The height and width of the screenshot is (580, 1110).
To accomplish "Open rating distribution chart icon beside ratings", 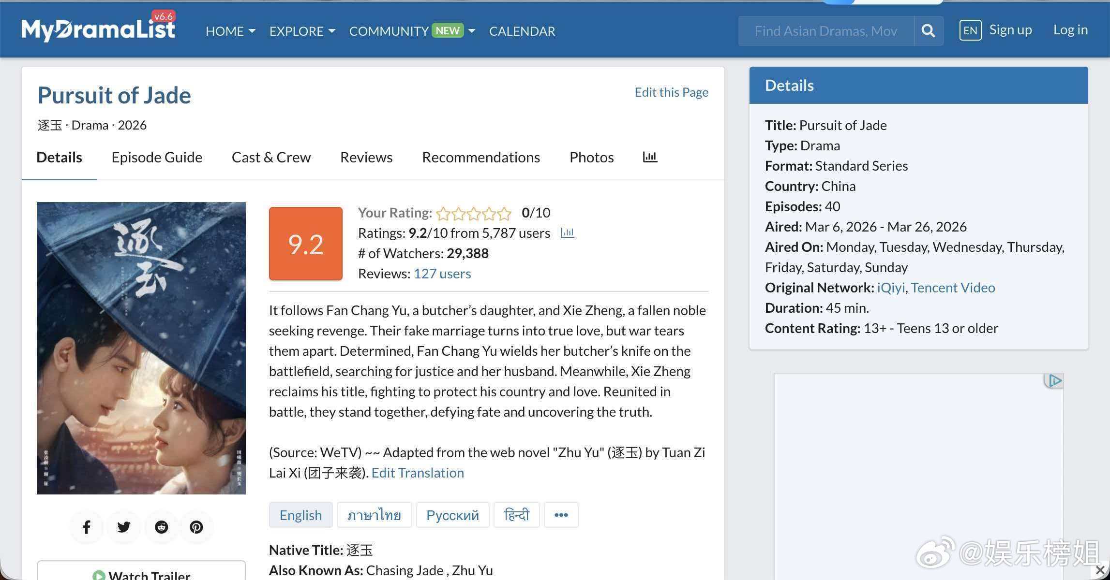I will (x=567, y=233).
